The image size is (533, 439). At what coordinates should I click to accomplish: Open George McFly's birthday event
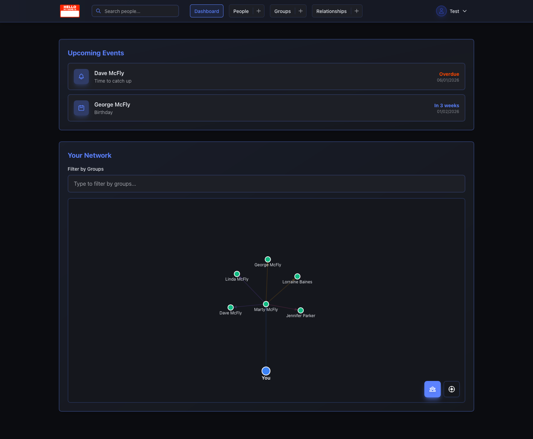(x=266, y=108)
